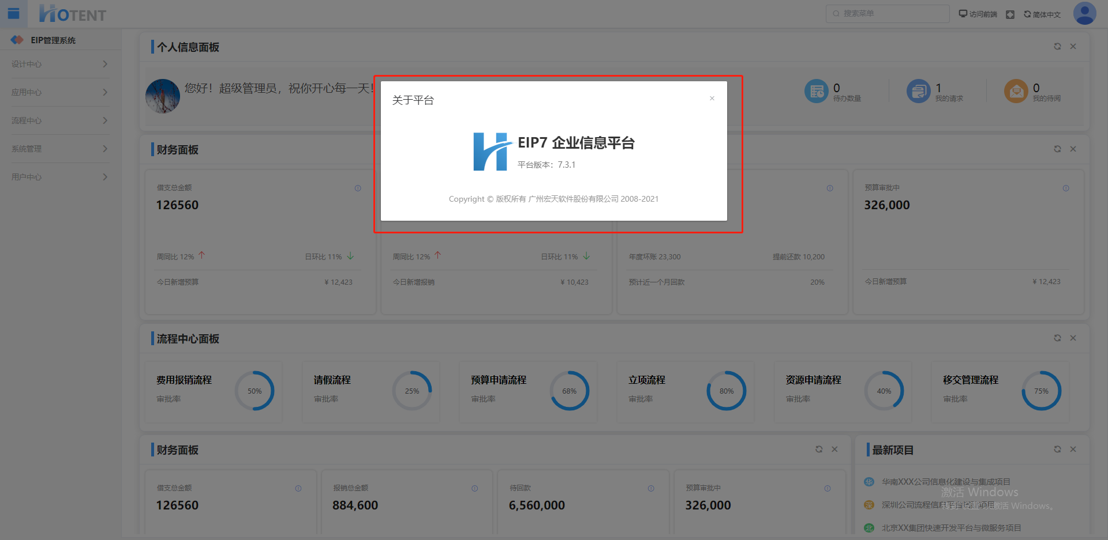Open project 华南XXX公司信息化建设与集成项目
1108x540 pixels.
click(946, 482)
